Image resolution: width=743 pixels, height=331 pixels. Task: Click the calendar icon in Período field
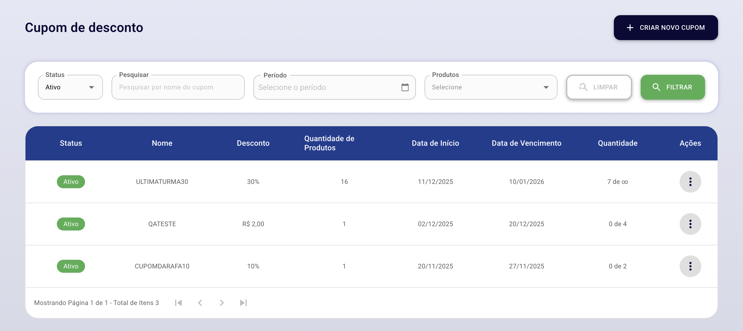point(405,87)
